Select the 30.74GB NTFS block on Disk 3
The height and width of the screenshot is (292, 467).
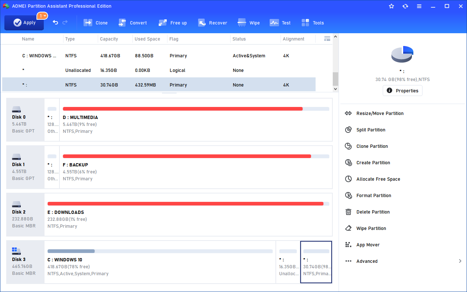click(316, 262)
